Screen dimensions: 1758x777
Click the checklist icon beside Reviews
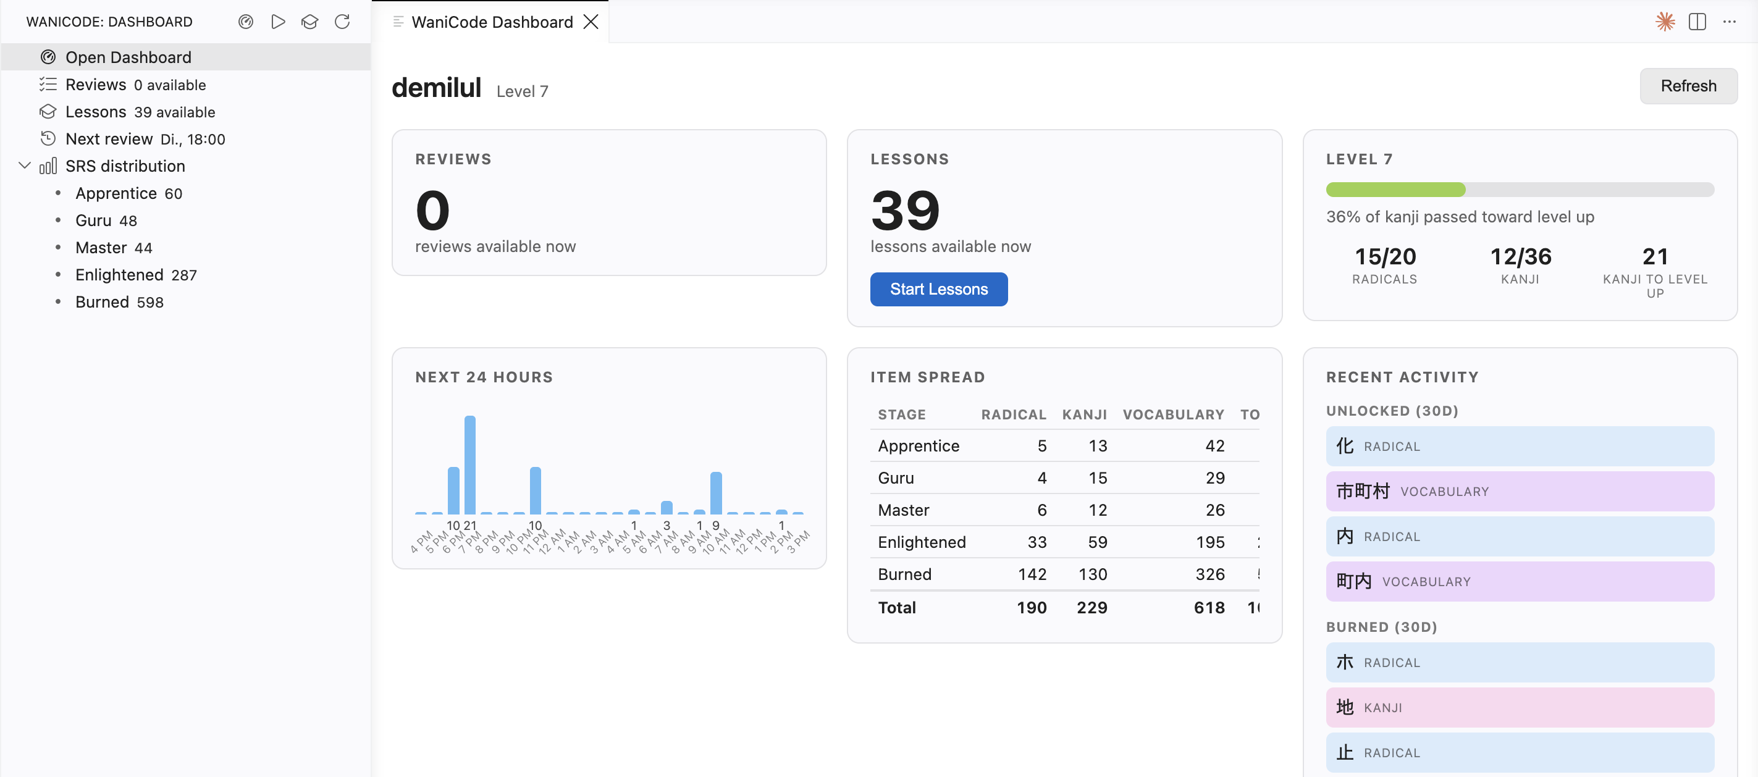48,85
